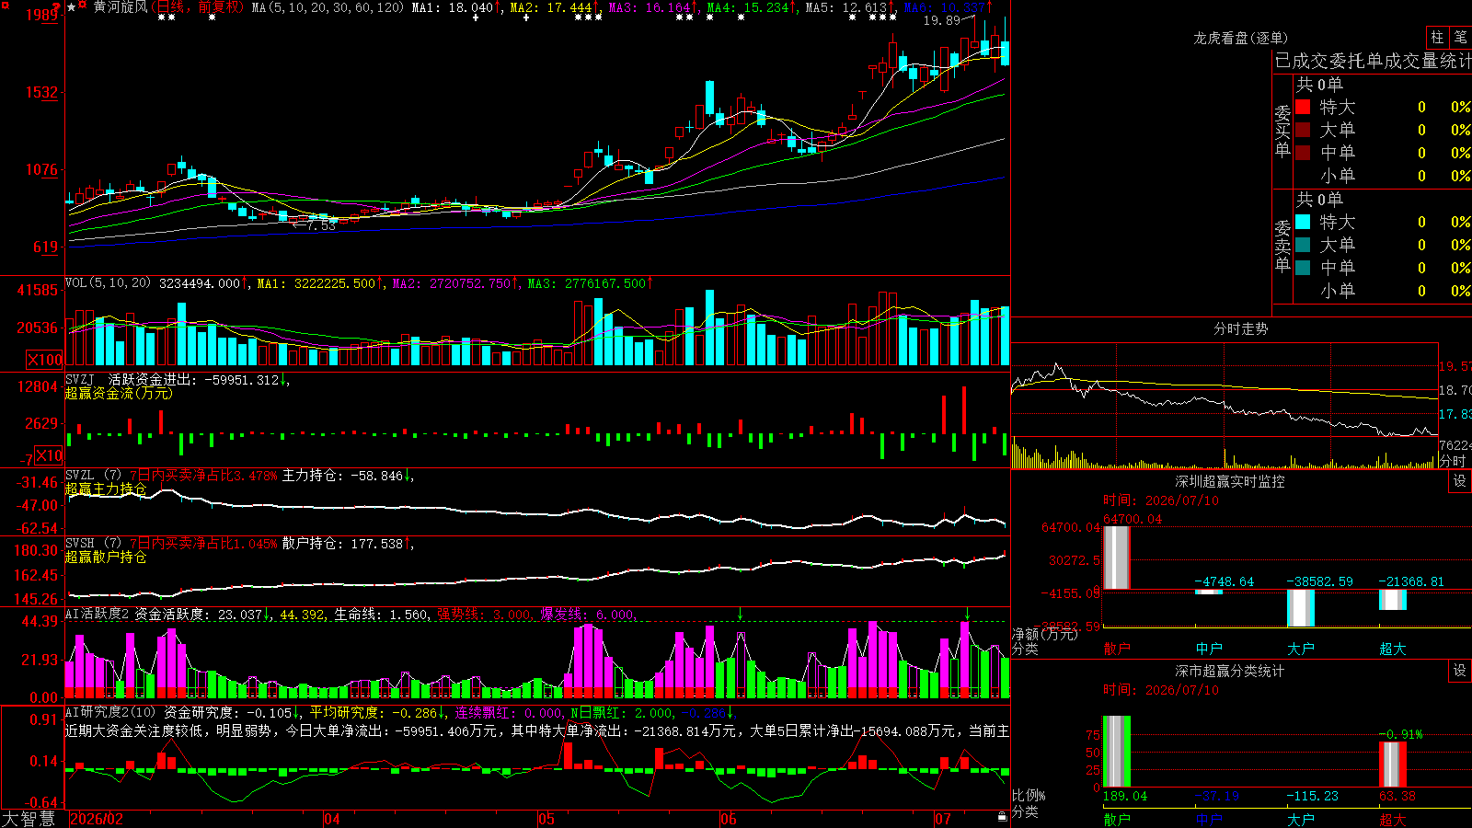The width and height of the screenshot is (1472, 828).
Task: Click the 散户 label in 深市超赢分类统计
Action: [1117, 819]
